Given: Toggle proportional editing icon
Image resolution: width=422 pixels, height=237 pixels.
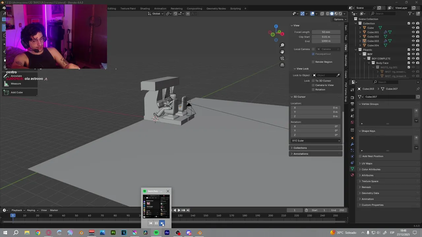Looking at the screenshot, I should pyautogui.click(x=188, y=13).
